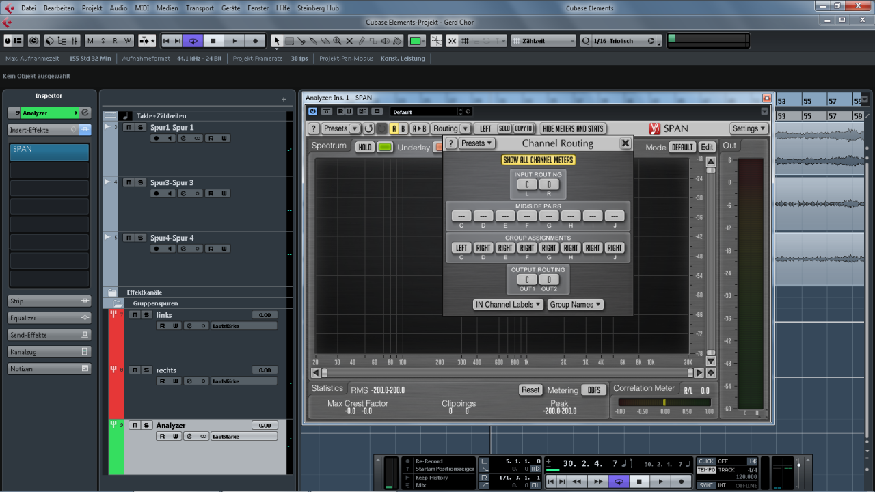Open SPAN Presets menu in main bar
Viewport: 875px width, 492px height.
click(x=340, y=128)
